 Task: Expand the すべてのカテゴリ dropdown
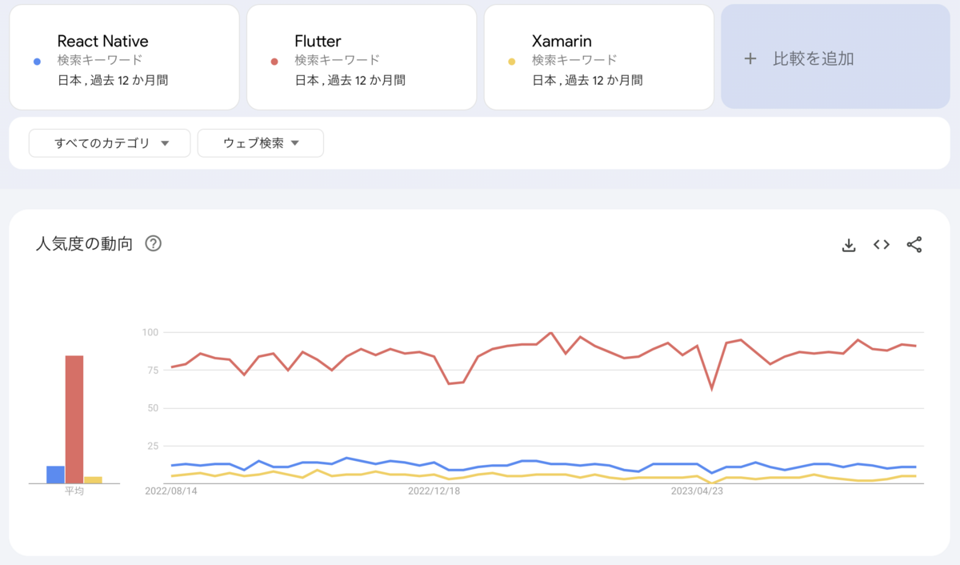110,143
